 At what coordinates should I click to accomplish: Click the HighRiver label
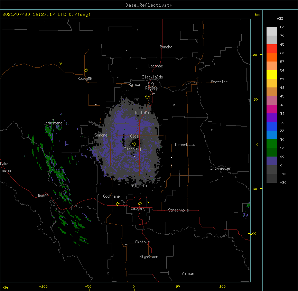pos(149,257)
